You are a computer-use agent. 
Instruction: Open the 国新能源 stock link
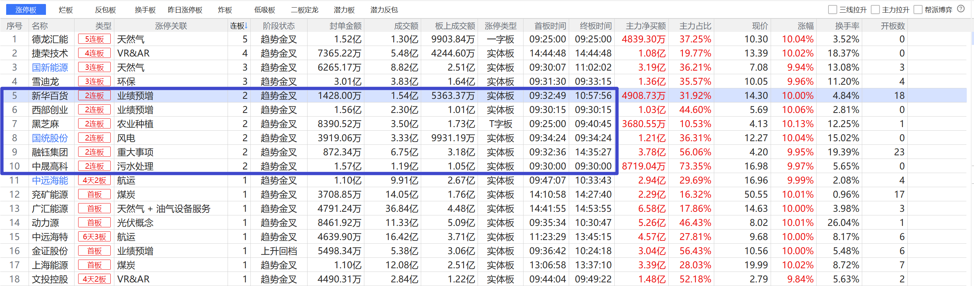(50, 68)
